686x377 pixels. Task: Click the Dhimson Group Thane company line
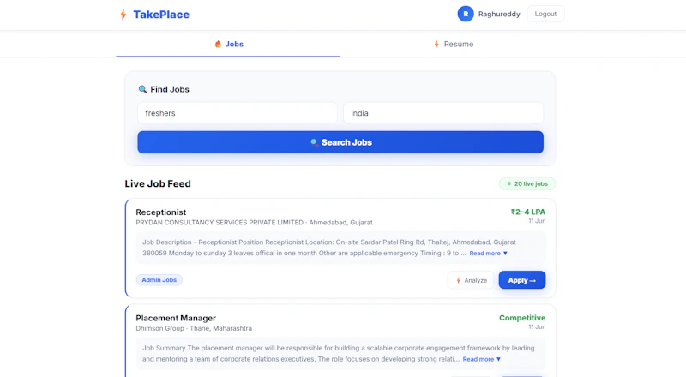click(194, 328)
